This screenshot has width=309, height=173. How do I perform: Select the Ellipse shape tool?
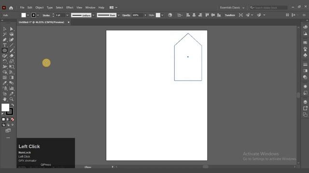coord(4,50)
